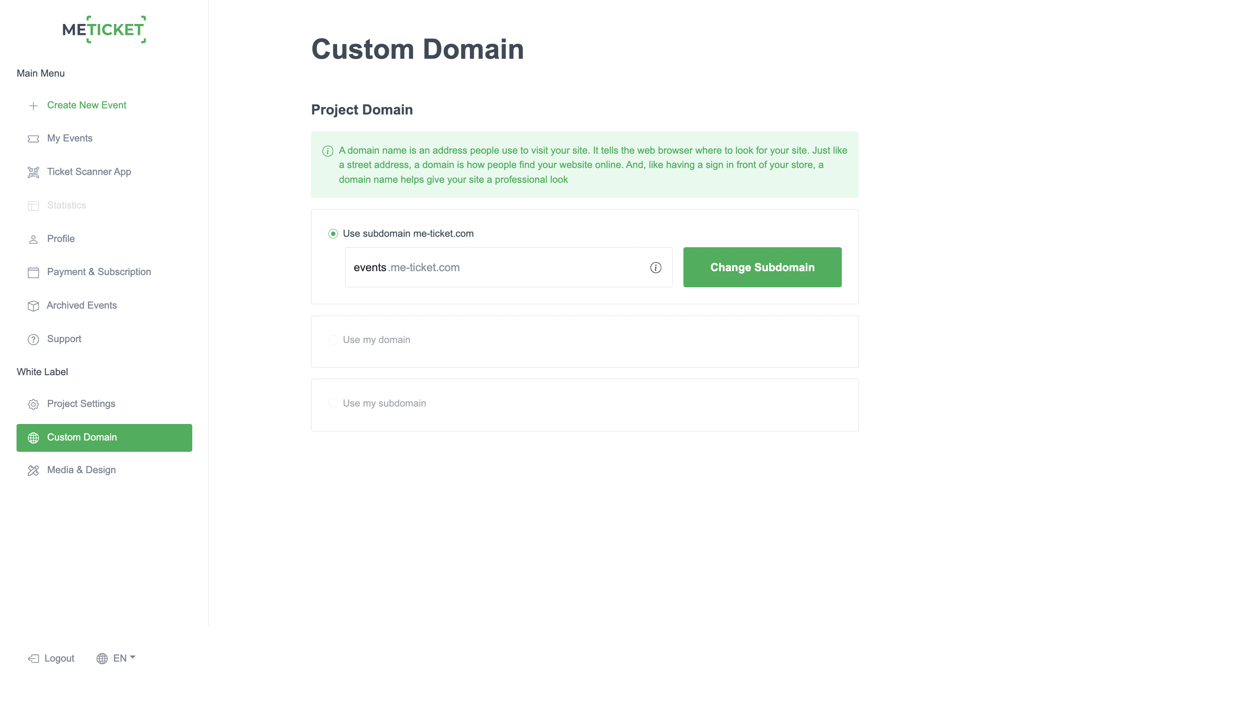Choose the Use my subdomain option
Image resolution: width=1252 pixels, height=706 pixels.
click(x=333, y=403)
